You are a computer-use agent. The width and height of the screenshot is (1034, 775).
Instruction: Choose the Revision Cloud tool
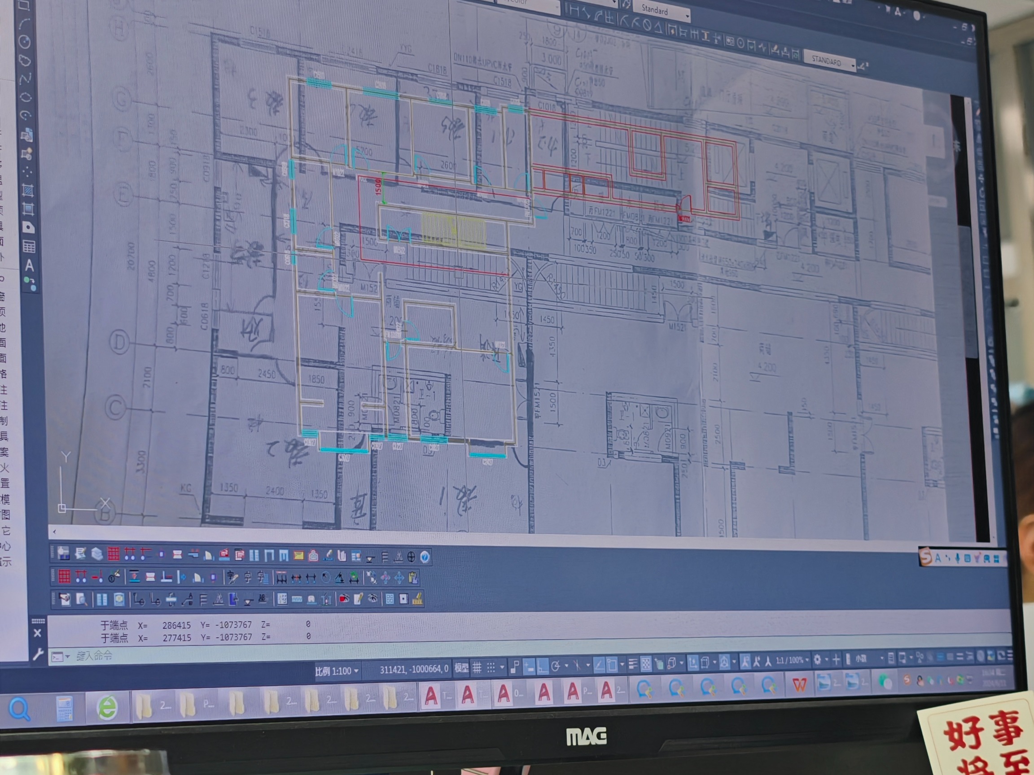click(25, 61)
